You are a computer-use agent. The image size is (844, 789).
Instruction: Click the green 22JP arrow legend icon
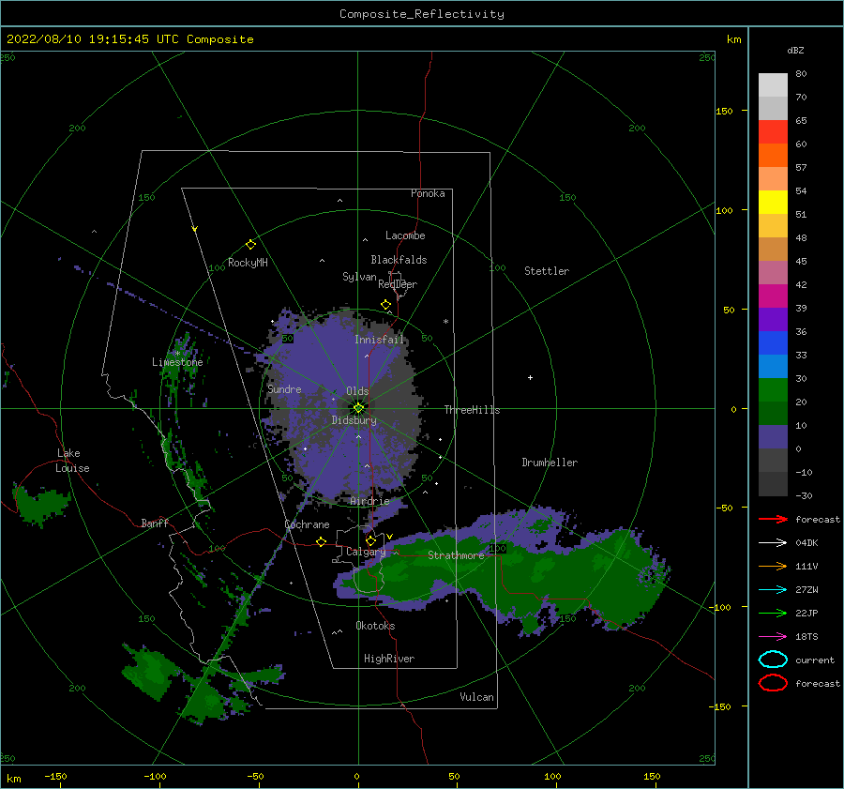coord(773,613)
